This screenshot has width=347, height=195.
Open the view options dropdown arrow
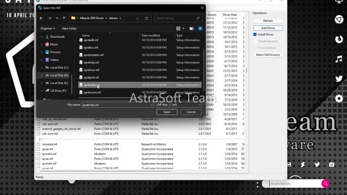183,29
